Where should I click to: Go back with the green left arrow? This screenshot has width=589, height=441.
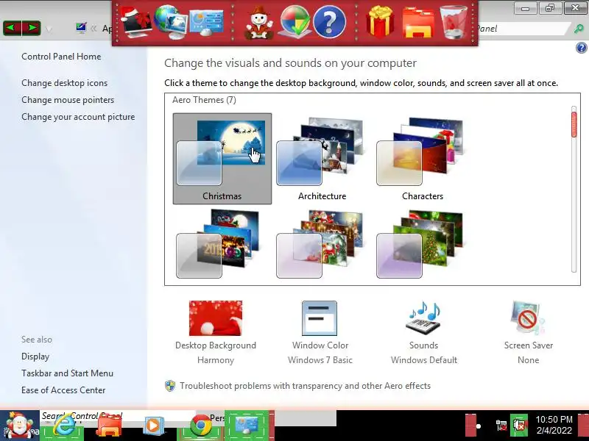tap(12, 28)
